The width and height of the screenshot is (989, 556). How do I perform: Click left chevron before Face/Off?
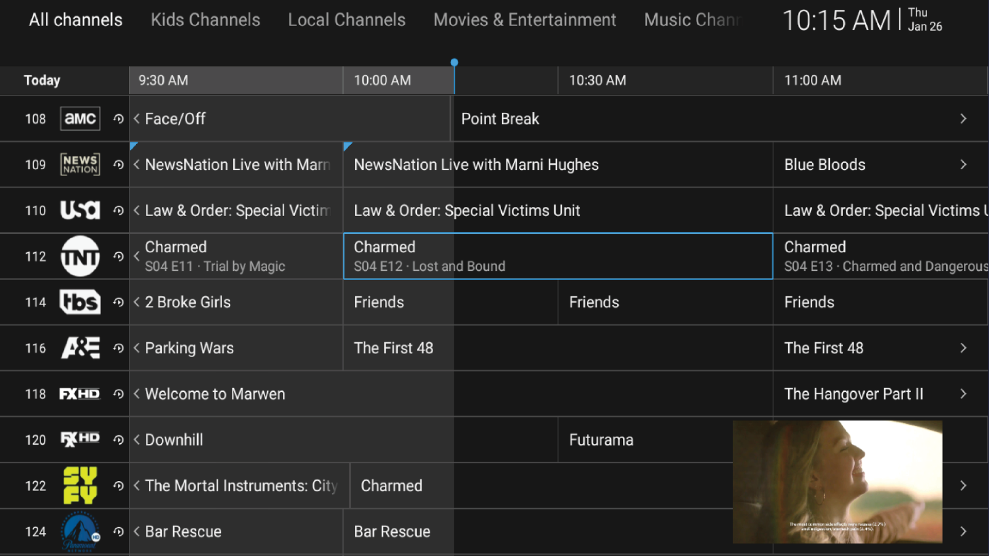point(137,119)
